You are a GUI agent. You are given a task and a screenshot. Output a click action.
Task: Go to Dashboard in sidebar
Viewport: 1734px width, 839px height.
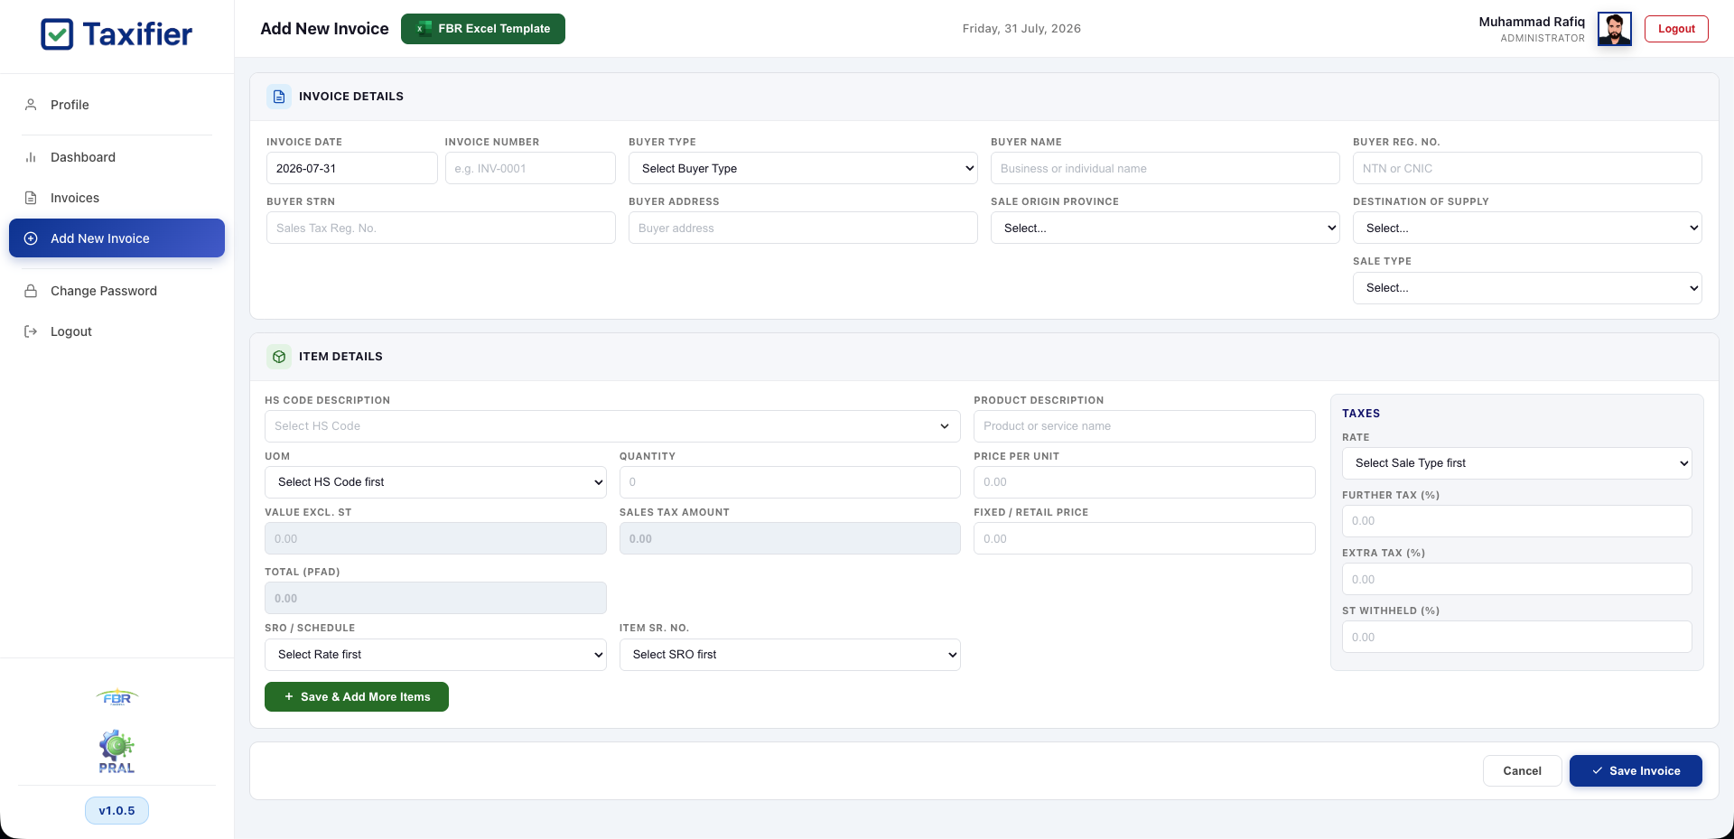point(117,157)
